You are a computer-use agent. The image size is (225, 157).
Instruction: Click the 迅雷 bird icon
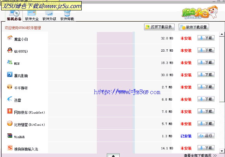pyautogui.click(x=10, y=99)
